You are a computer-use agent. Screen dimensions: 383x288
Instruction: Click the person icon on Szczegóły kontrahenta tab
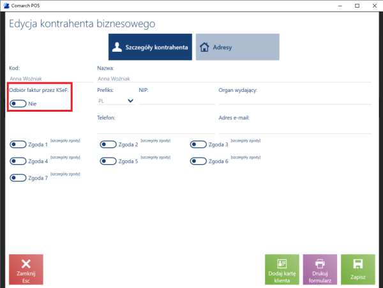117,47
